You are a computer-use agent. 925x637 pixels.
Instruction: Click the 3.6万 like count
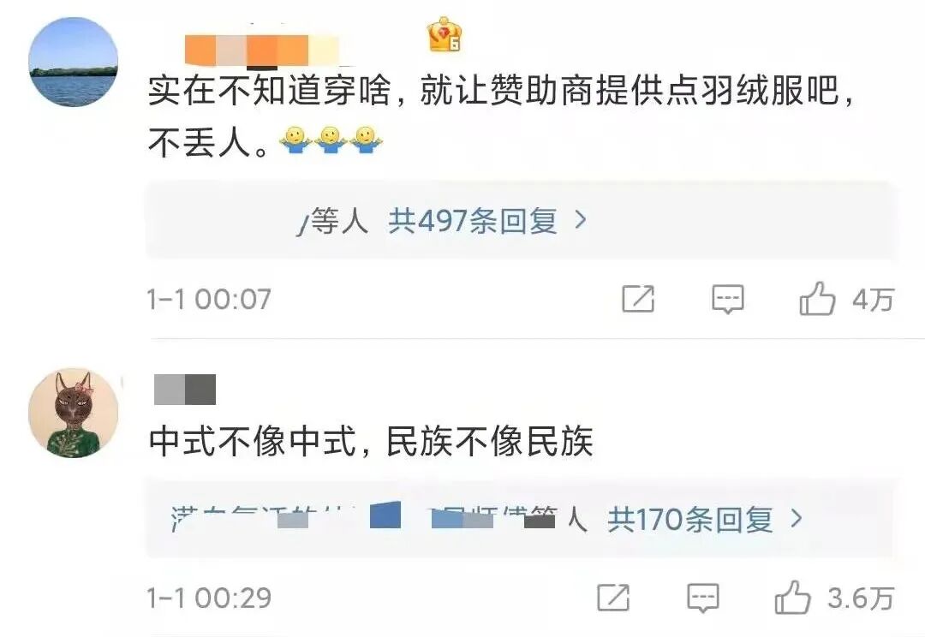[862, 598]
